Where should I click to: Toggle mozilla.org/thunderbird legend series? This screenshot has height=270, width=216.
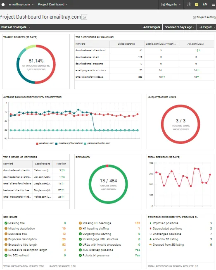coord(69,143)
